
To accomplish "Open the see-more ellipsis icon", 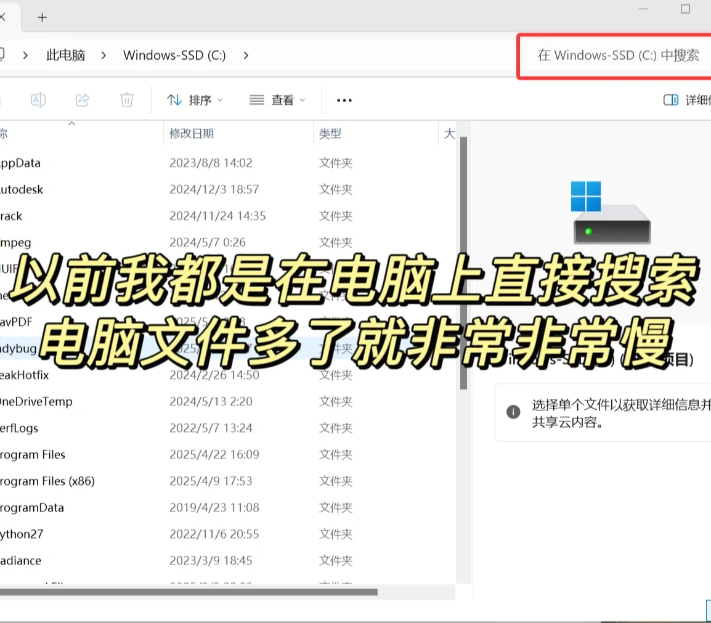I will point(344,99).
